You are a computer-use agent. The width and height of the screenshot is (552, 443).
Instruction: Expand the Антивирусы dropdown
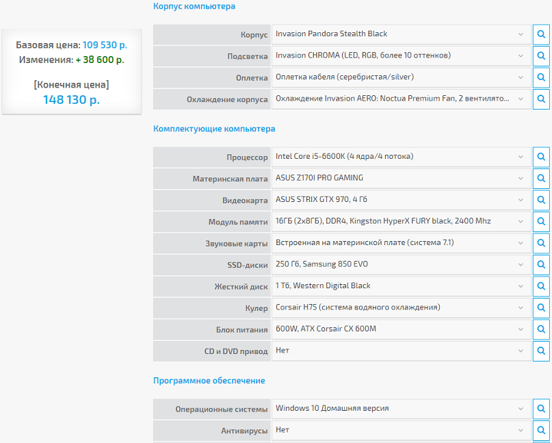(400, 431)
